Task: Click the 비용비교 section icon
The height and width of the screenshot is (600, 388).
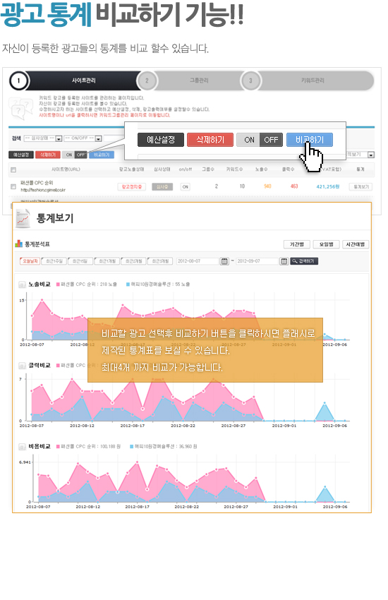Action: 22,447
